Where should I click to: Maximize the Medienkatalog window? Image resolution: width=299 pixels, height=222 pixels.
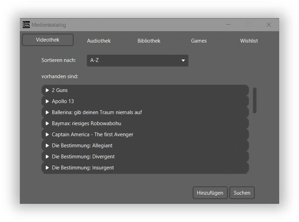click(x=248, y=25)
